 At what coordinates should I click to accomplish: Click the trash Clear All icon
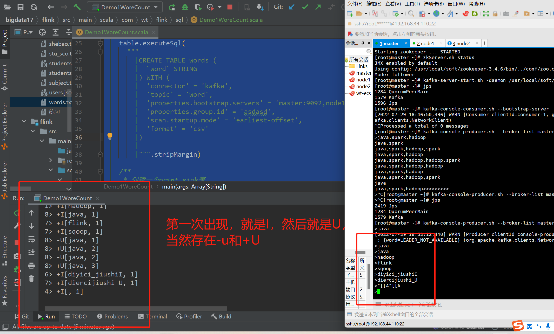click(x=31, y=279)
